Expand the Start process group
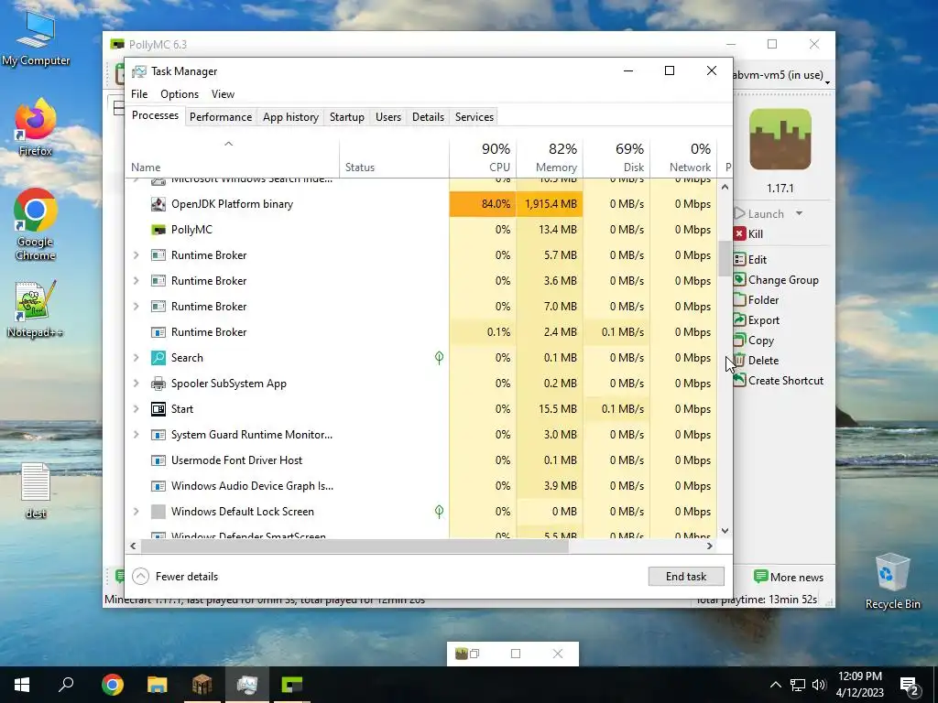Screen dimensions: 938x703 coord(136,409)
